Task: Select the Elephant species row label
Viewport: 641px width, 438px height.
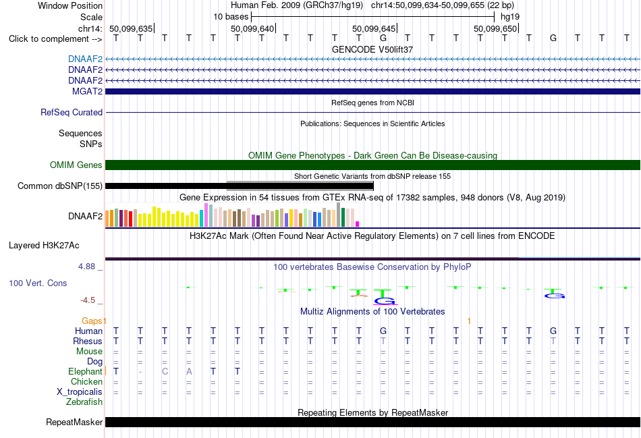Action: (85, 371)
